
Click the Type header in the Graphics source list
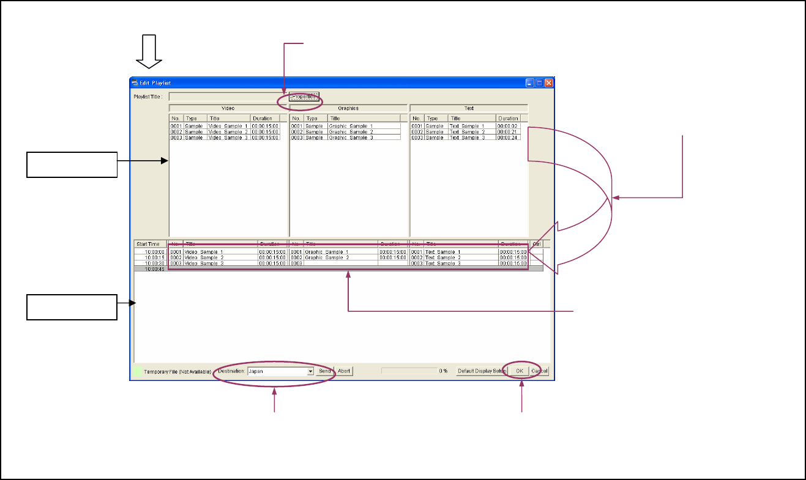pyautogui.click(x=316, y=118)
